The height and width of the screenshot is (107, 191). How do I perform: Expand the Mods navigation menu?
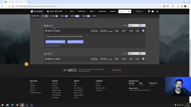coord(72,11)
